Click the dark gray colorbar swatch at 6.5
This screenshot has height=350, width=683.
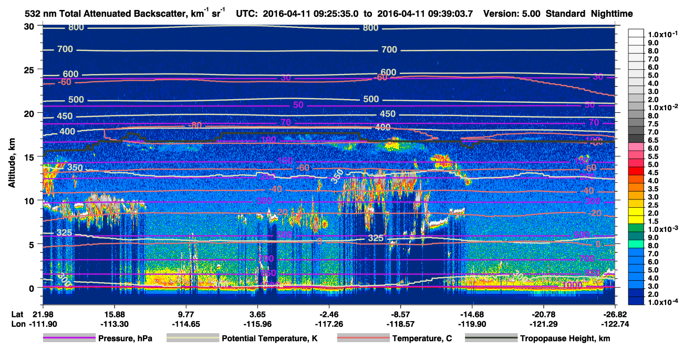tap(636, 139)
